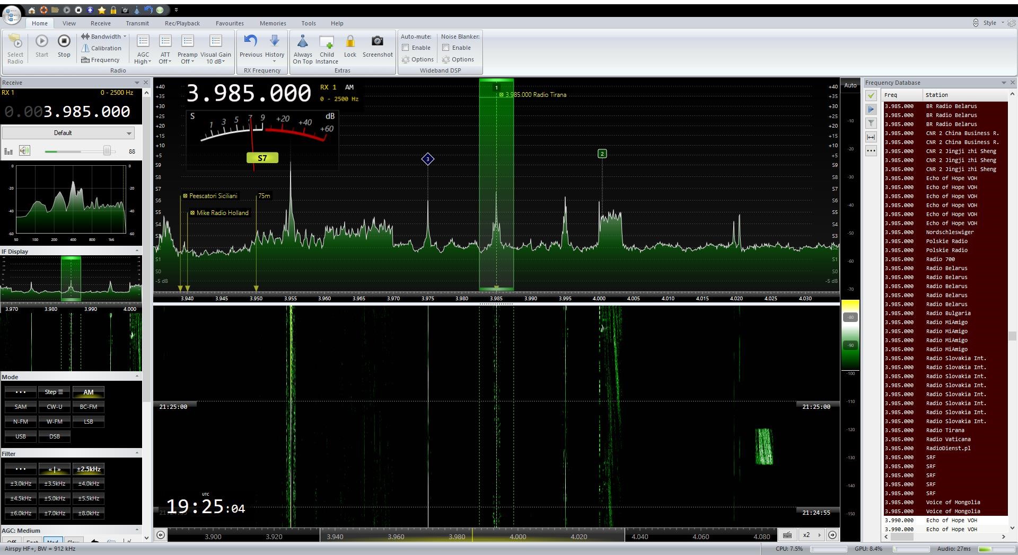Click the volume slider handle
Viewport: 1018px width, 555px height.
(x=107, y=151)
